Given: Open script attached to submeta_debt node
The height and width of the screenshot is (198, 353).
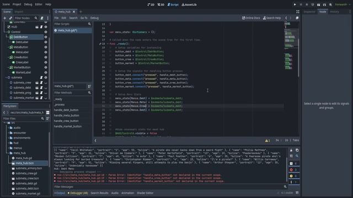Looking at the screenshot, I should 41,88.
